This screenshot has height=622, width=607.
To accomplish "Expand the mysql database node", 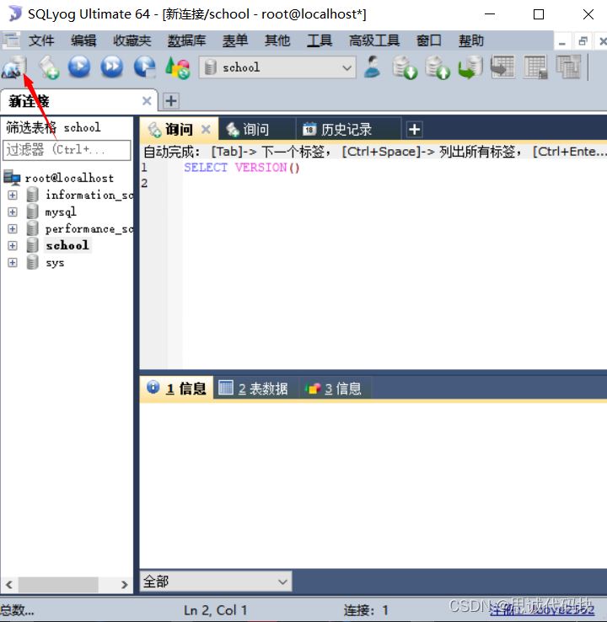I will (x=12, y=212).
